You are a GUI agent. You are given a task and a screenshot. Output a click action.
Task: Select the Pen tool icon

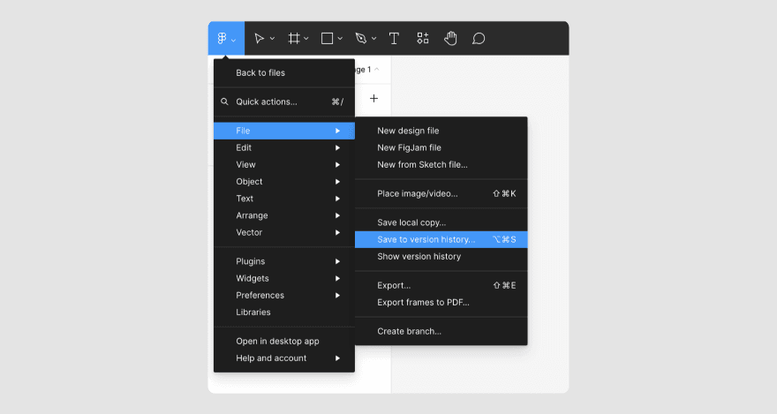(x=361, y=38)
